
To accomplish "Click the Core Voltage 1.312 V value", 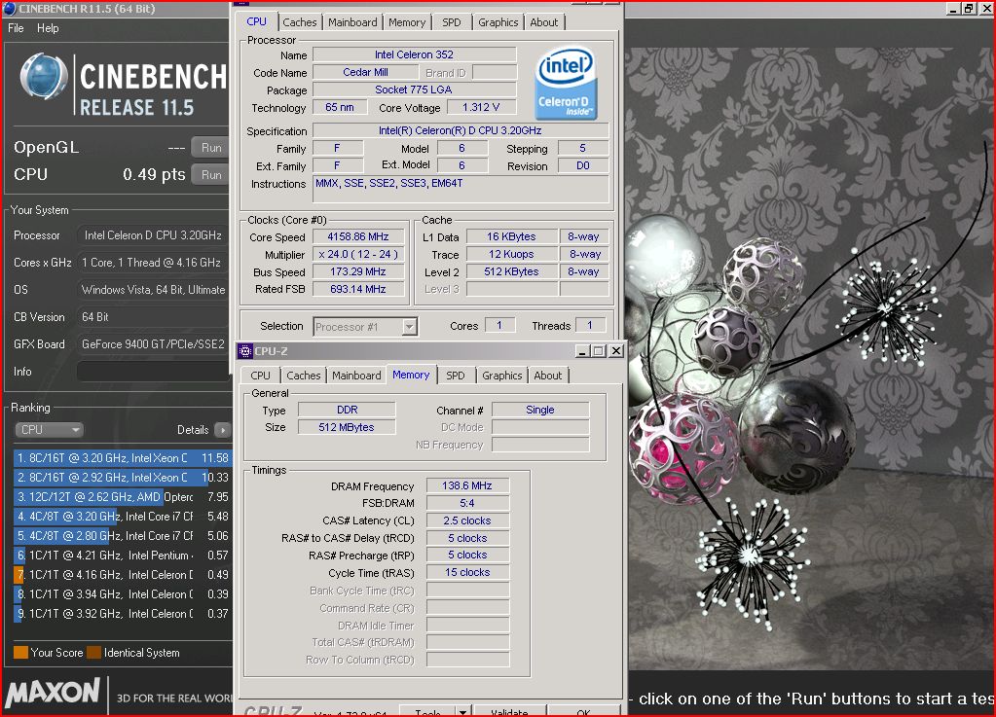I will 481,107.
